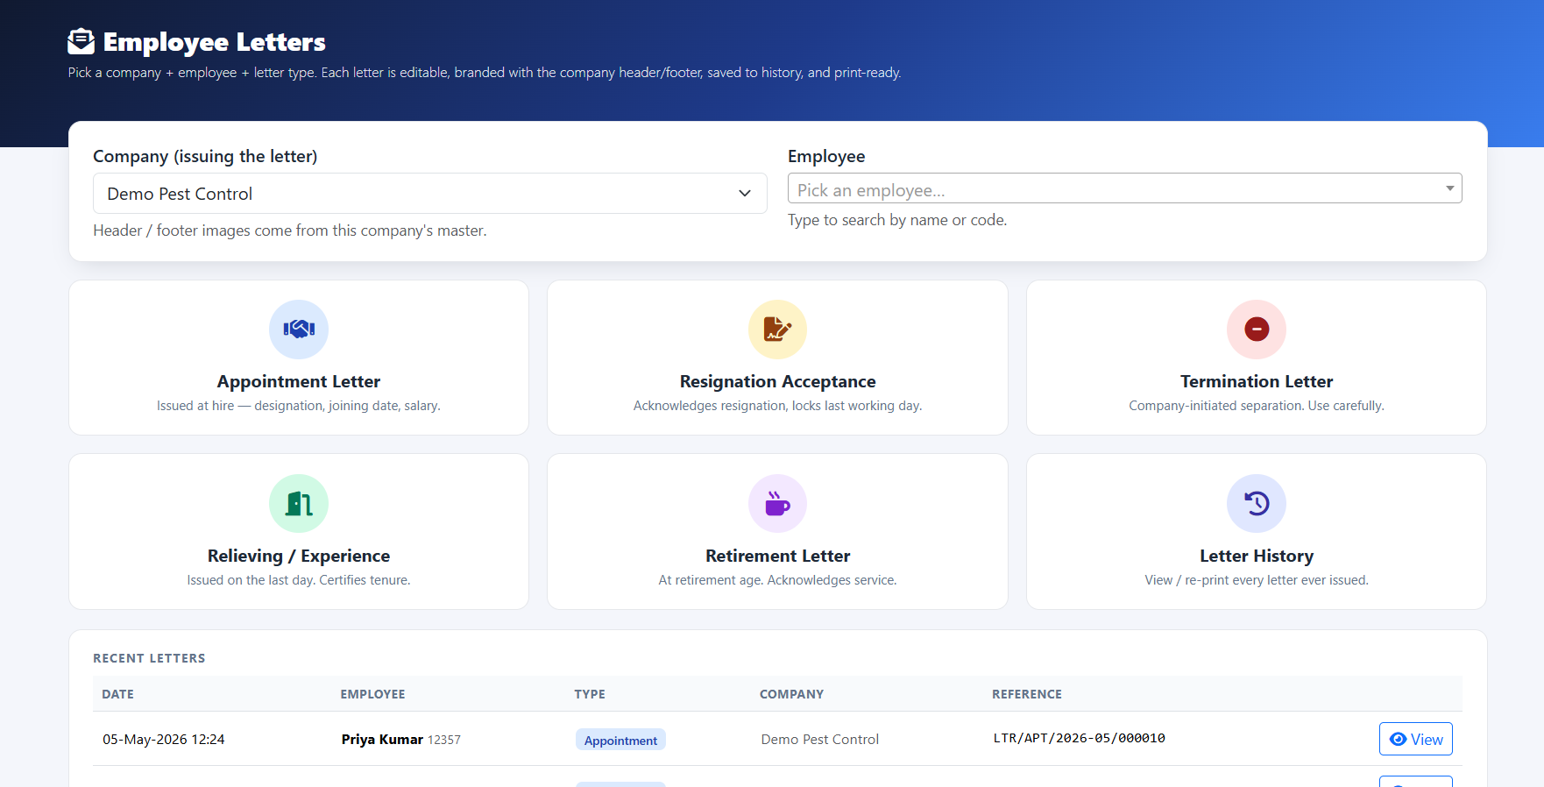Viewport: 1544px width, 787px height.
Task: Select the Relieving / Experience card title
Action: point(299,556)
